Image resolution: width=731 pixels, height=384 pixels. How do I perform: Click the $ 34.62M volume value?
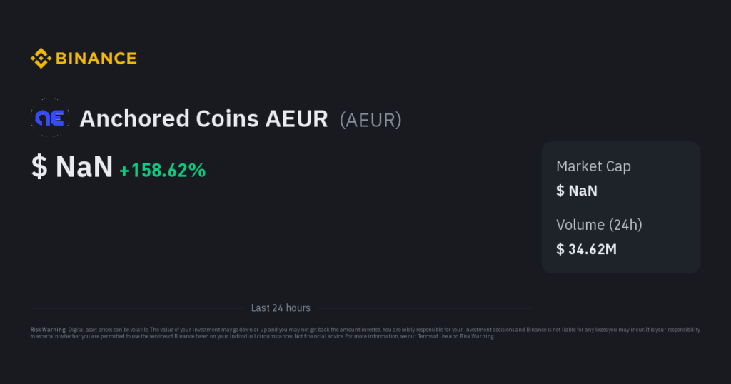click(x=586, y=249)
